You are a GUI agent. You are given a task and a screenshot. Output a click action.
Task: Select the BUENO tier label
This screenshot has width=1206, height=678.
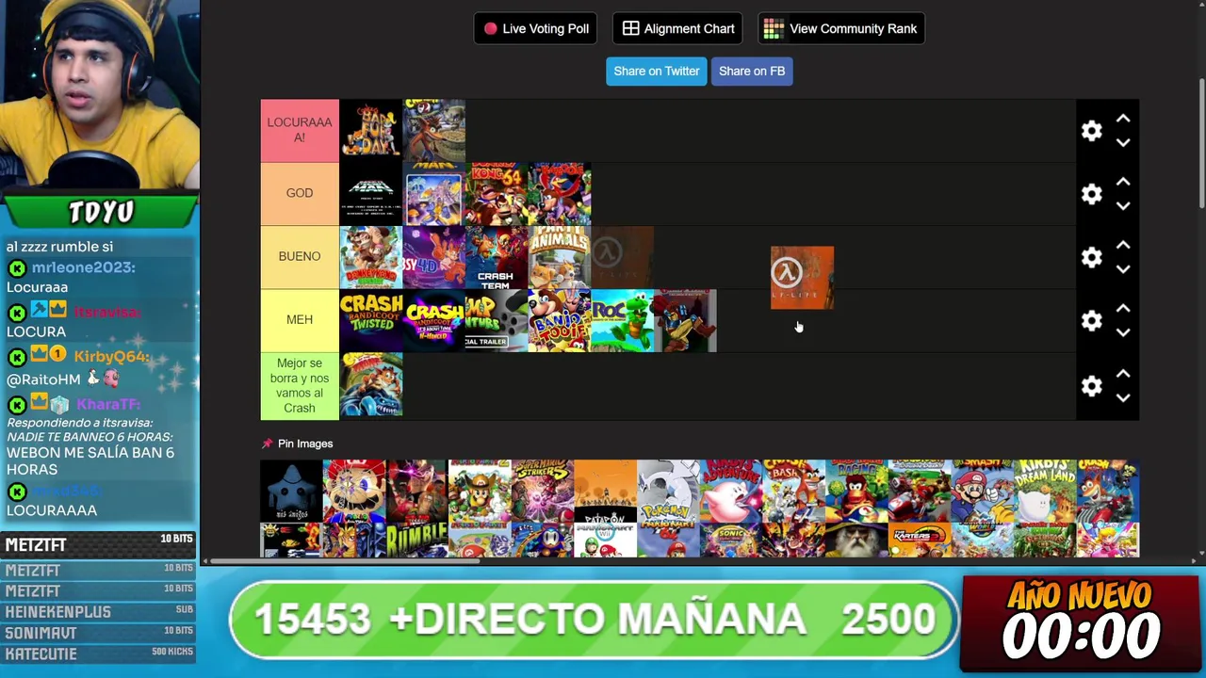coord(300,256)
